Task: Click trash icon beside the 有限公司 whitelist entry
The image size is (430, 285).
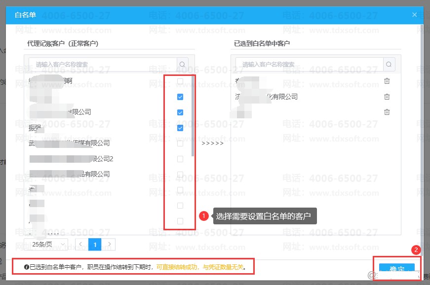Action: click(387, 97)
